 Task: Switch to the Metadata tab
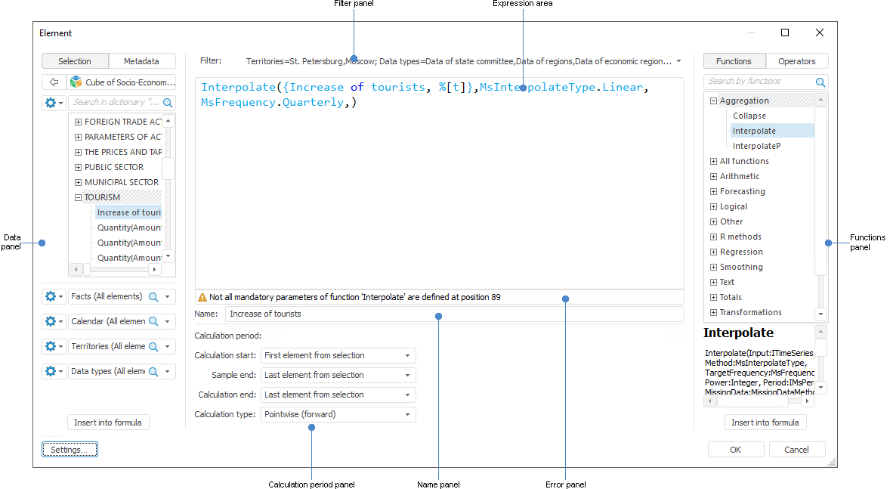(x=142, y=60)
